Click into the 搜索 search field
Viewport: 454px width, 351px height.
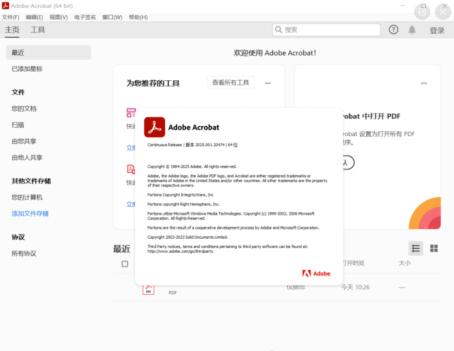pos(326,30)
